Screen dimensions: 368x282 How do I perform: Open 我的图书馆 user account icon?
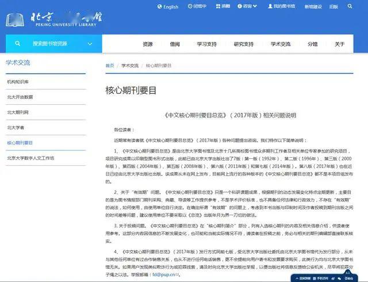[270, 6]
